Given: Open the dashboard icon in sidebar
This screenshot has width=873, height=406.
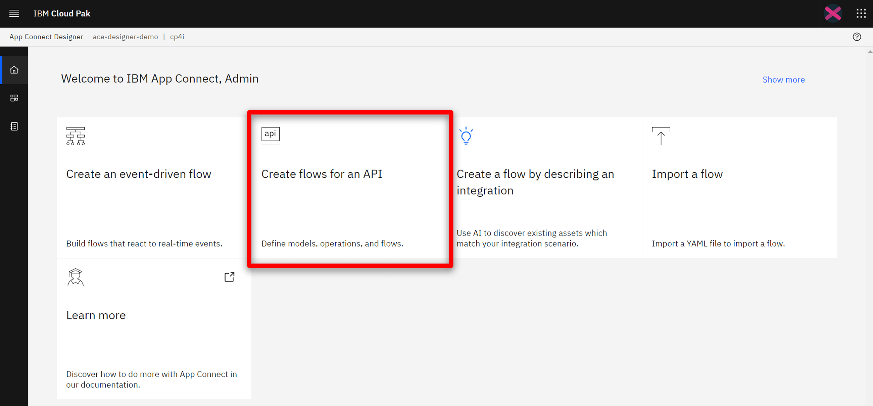Looking at the screenshot, I should pyautogui.click(x=14, y=98).
